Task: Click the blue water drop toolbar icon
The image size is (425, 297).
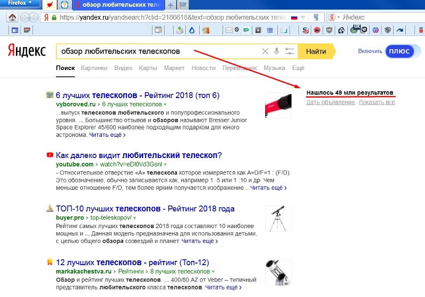Action: pos(192,30)
